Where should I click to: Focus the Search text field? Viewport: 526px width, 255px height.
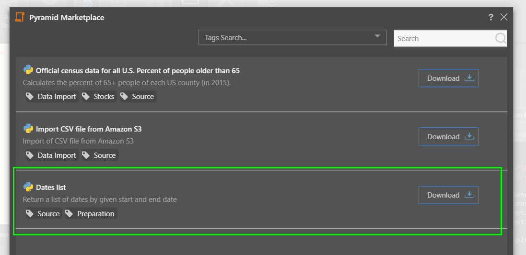[444, 39]
